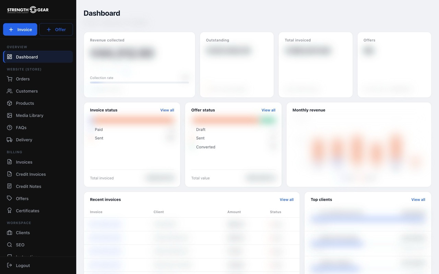Open Clients under Workspace

tap(38, 233)
